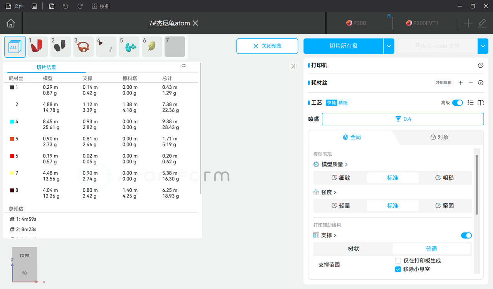Image resolution: width=493 pixels, height=289 pixels.
Task: Open the 校准 calibration tool
Action: pos(101,6)
